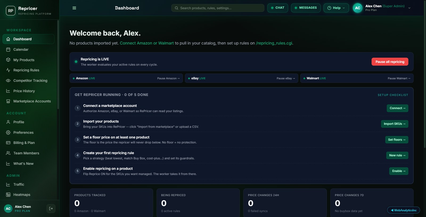Click the Preferences gear icon
The height and width of the screenshot is (217, 426).
point(8,132)
